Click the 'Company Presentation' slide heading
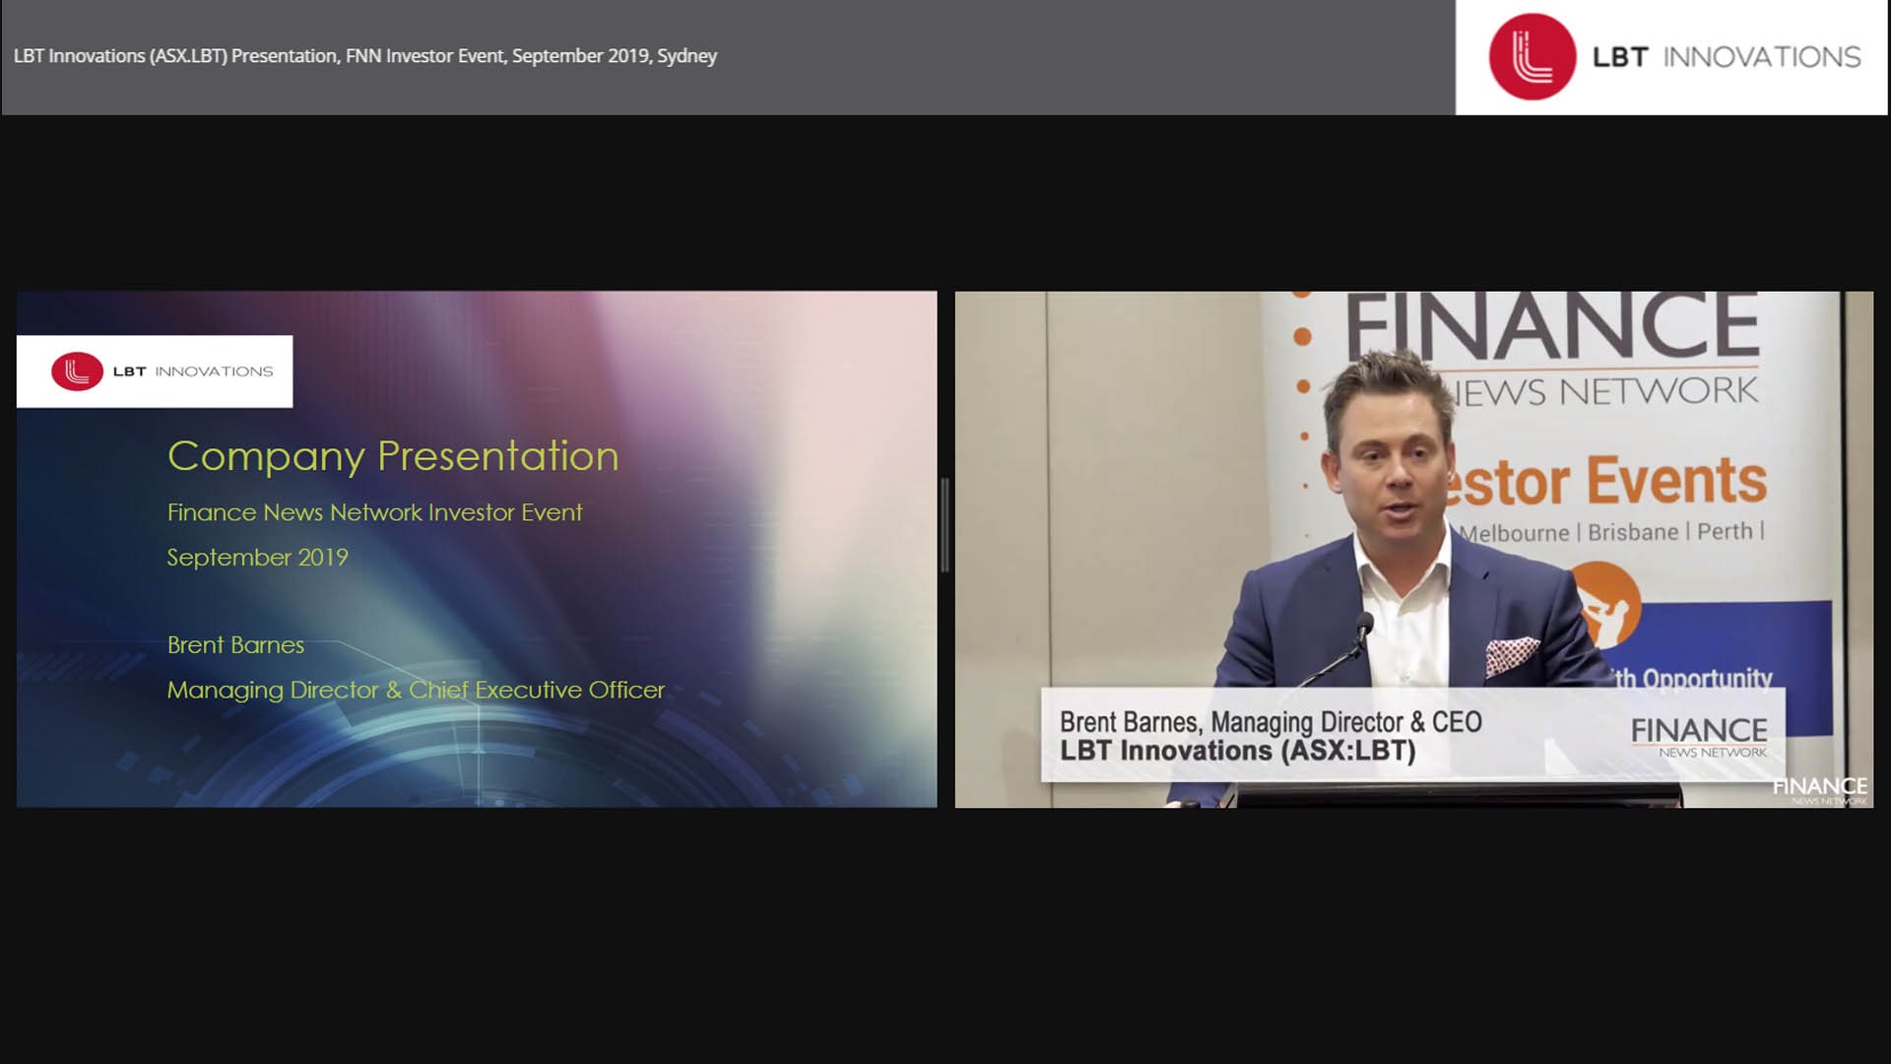 393,456
